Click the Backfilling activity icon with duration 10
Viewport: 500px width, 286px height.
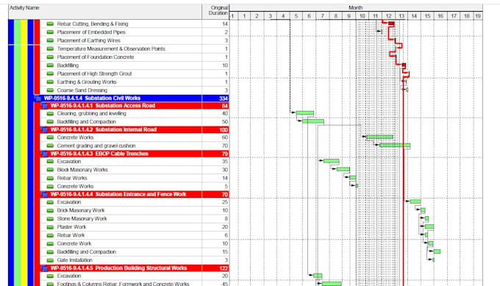click(x=50, y=65)
